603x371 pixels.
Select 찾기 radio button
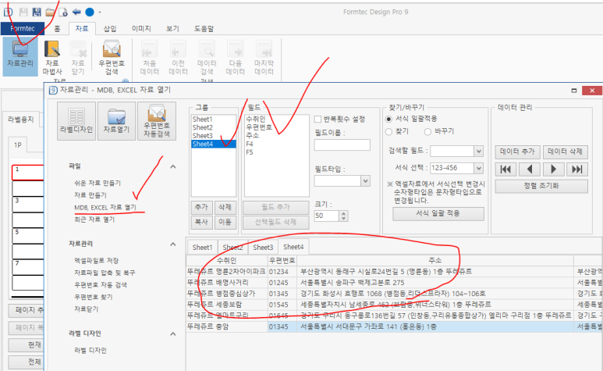click(388, 132)
